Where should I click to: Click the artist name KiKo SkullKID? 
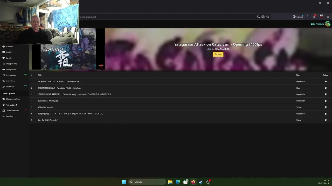[x=222, y=49]
